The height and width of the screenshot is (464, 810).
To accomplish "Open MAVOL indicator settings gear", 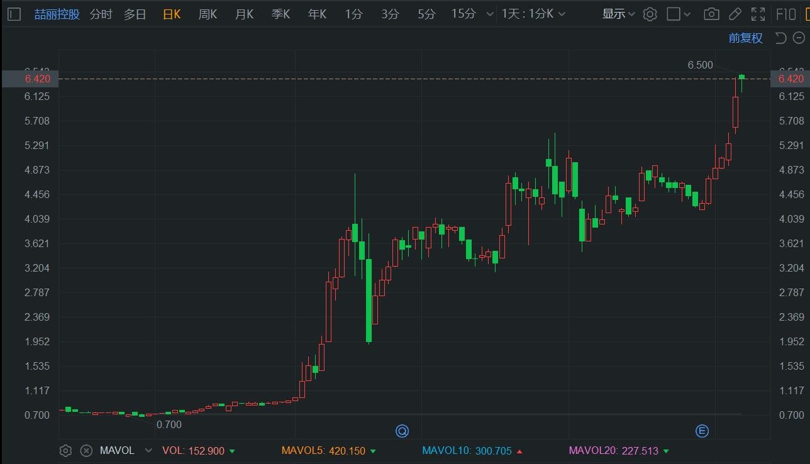I will click(65, 450).
